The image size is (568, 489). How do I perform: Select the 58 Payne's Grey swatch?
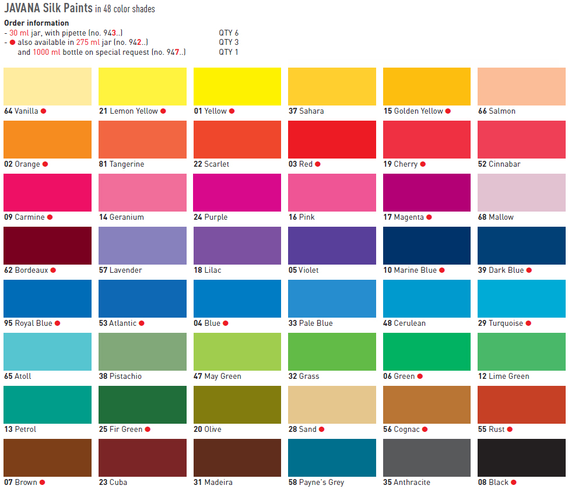pos(332,458)
